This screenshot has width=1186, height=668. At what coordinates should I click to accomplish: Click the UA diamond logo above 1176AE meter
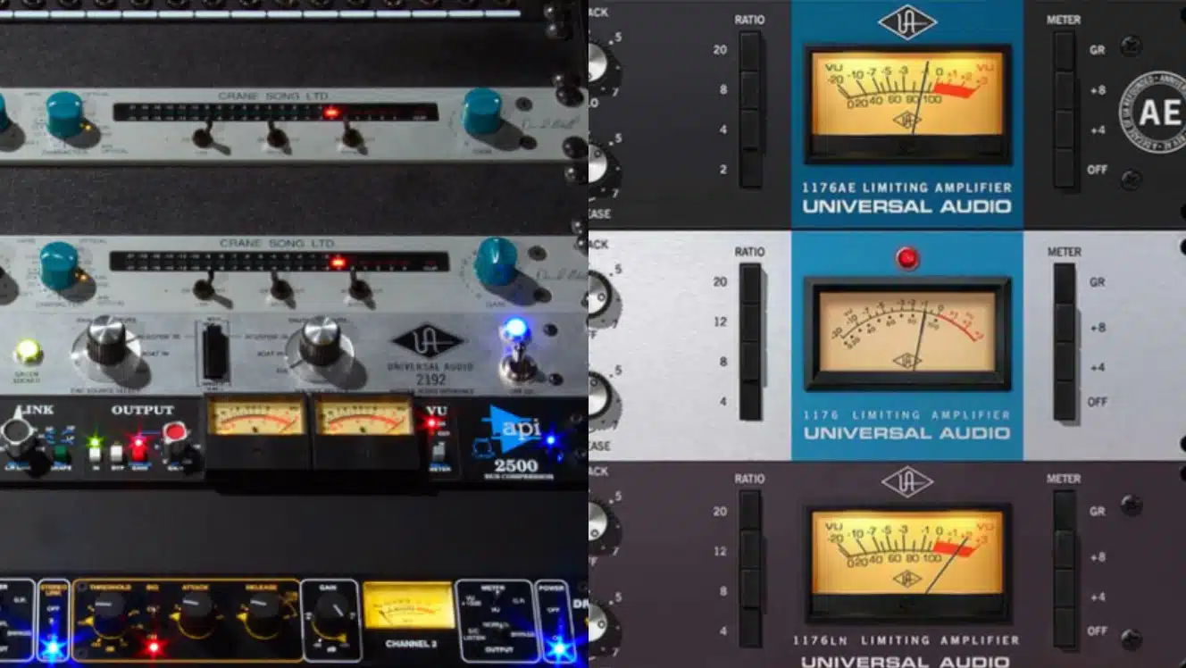[907, 21]
